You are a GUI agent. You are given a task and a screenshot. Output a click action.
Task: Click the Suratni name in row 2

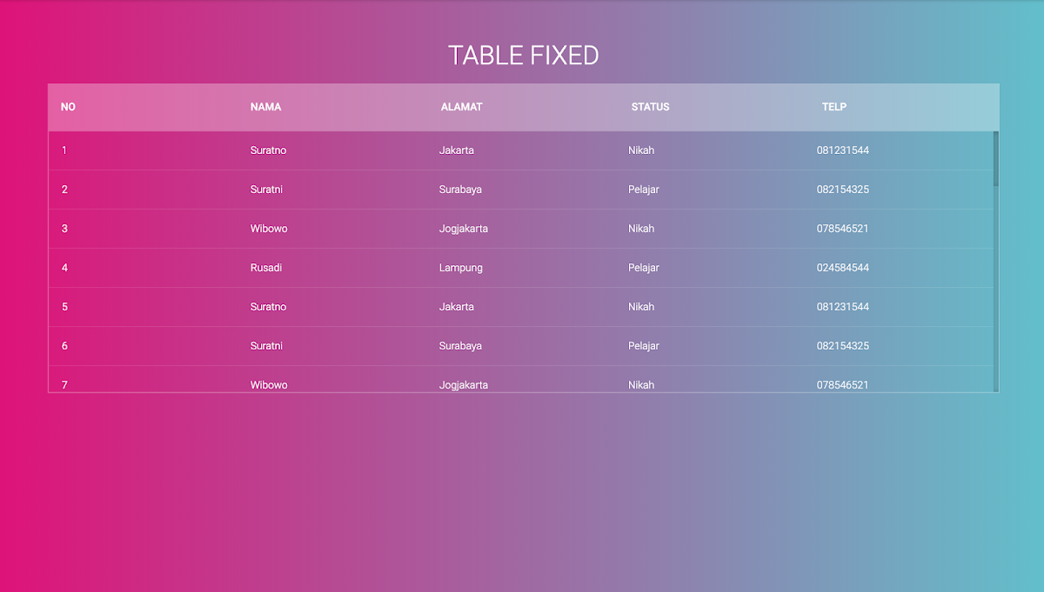tap(266, 190)
